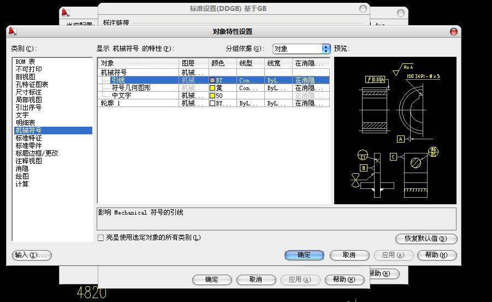The image size is (492, 302).
Task: Click white BY color swatch of 轮廓 1
Action: point(212,103)
